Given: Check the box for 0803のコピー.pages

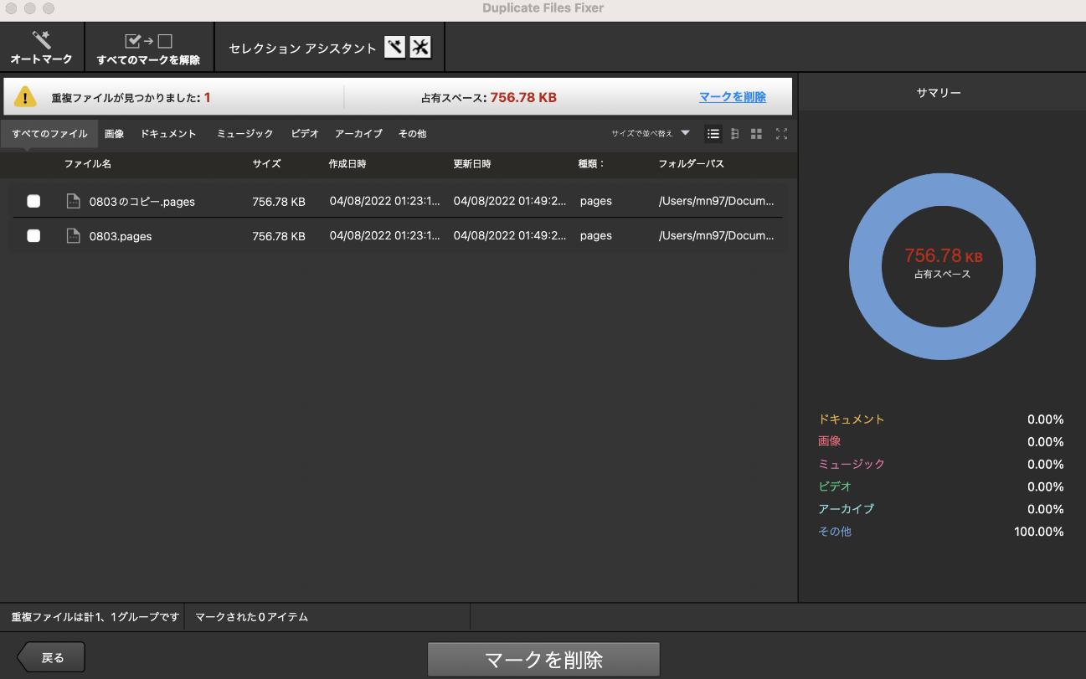Looking at the screenshot, I should click(33, 201).
